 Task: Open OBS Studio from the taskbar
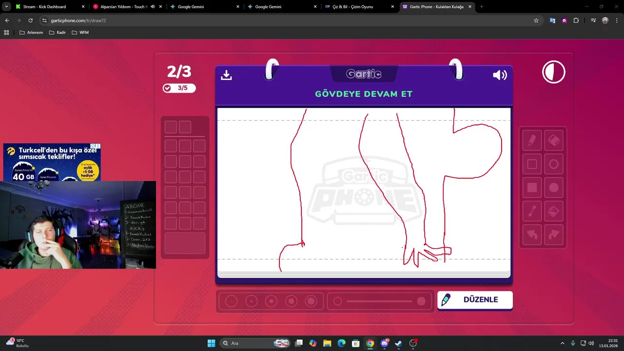(x=413, y=343)
